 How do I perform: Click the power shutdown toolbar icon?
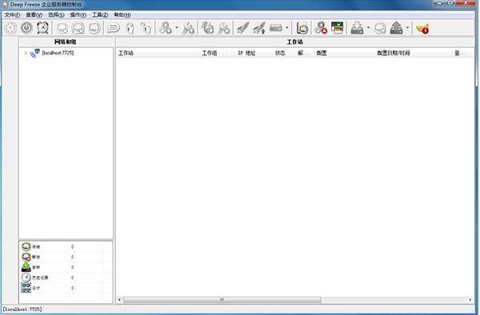click(26, 28)
